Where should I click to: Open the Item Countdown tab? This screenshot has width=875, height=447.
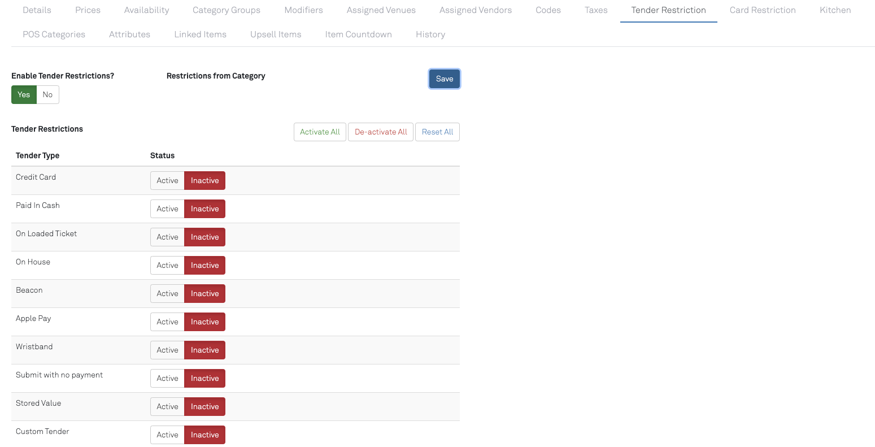click(358, 34)
